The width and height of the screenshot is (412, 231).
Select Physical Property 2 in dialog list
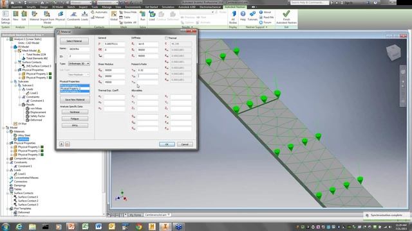(x=75, y=89)
